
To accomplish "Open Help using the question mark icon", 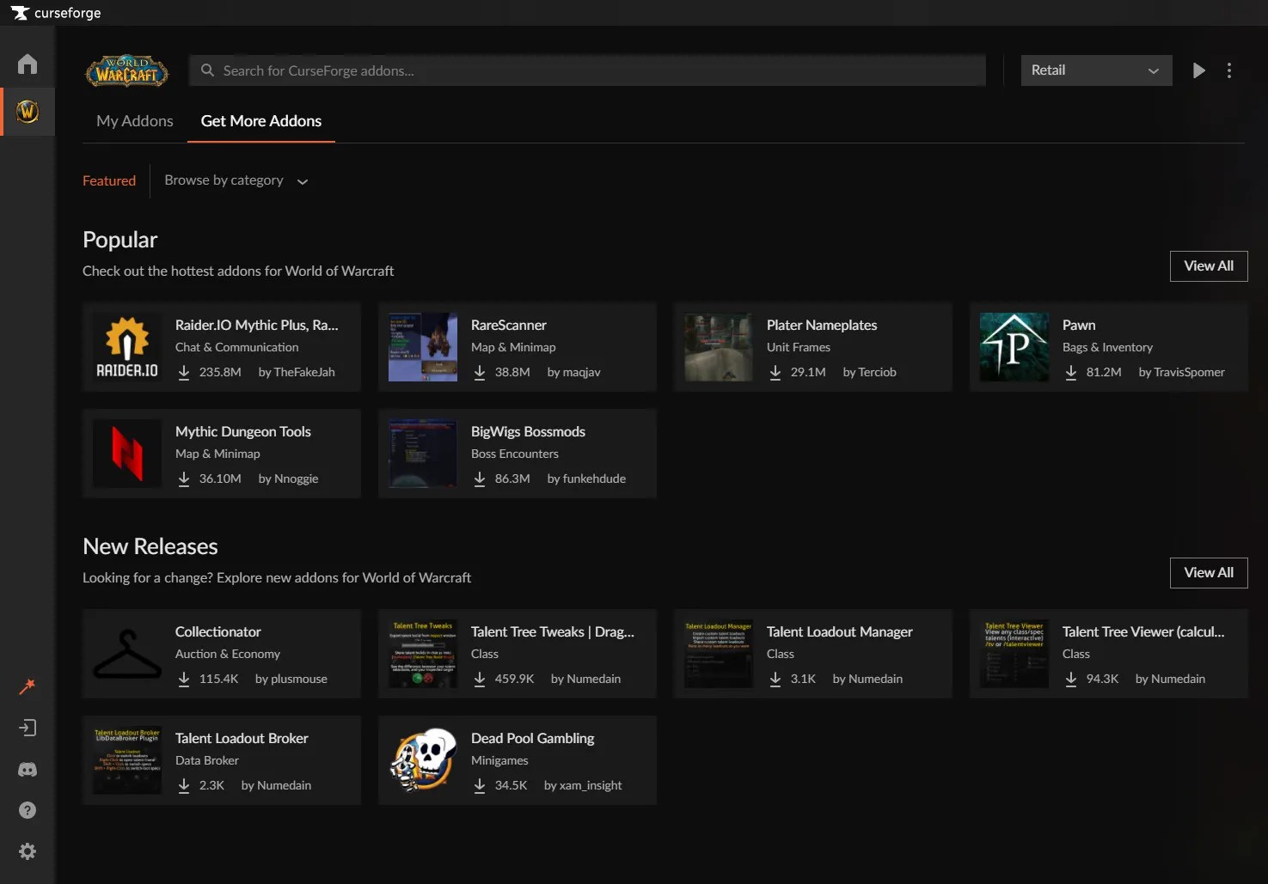I will pos(27,809).
